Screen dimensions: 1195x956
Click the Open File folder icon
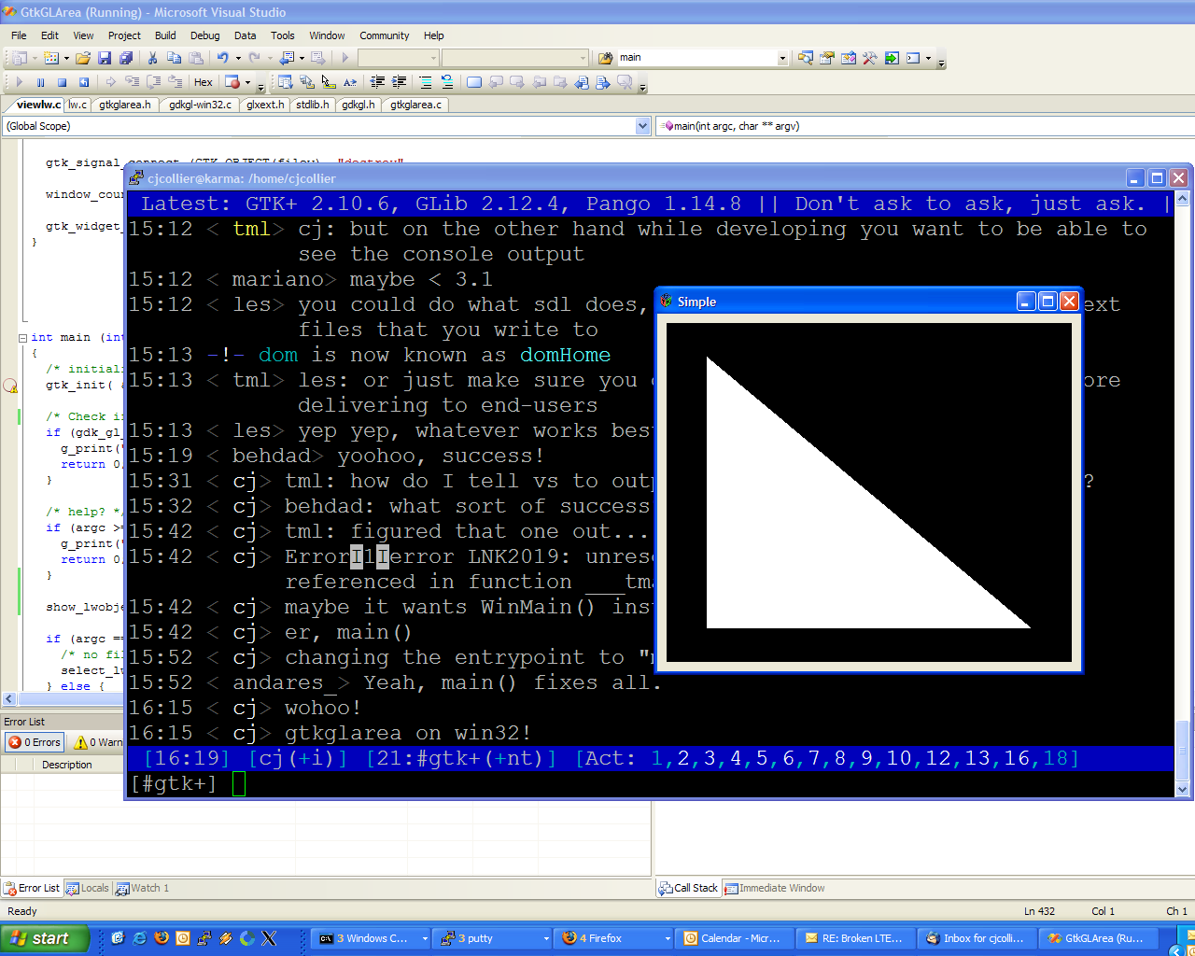click(x=83, y=58)
